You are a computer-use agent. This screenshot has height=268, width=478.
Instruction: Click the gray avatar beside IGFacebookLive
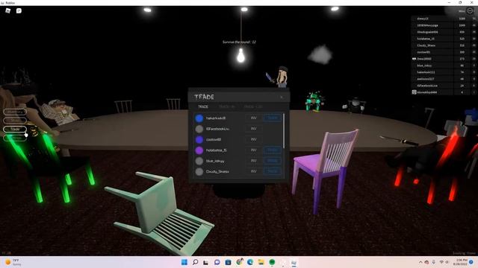click(199, 129)
